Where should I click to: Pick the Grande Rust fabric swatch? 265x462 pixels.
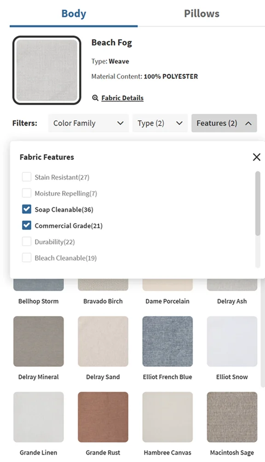tap(103, 417)
